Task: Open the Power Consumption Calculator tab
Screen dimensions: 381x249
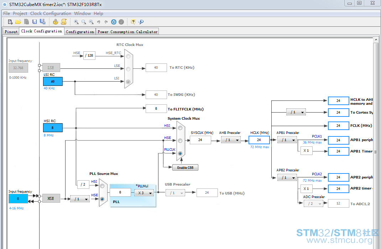Action: pos(127,32)
